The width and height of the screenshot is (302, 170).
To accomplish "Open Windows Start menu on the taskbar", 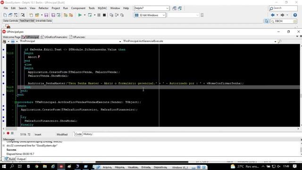I will 4,166.
